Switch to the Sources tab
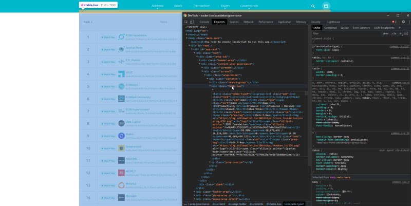 coord(234,22)
